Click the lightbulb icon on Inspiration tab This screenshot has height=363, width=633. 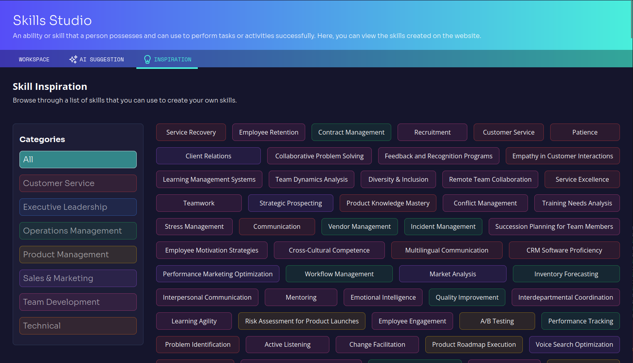coord(147,59)
